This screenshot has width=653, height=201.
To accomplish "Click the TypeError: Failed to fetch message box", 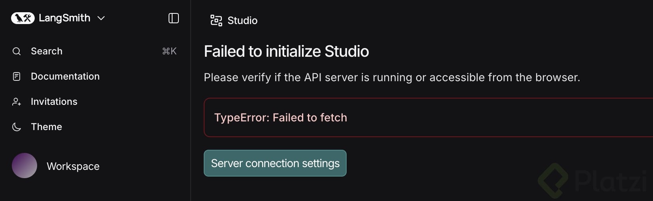I will (x=426, y=117).
